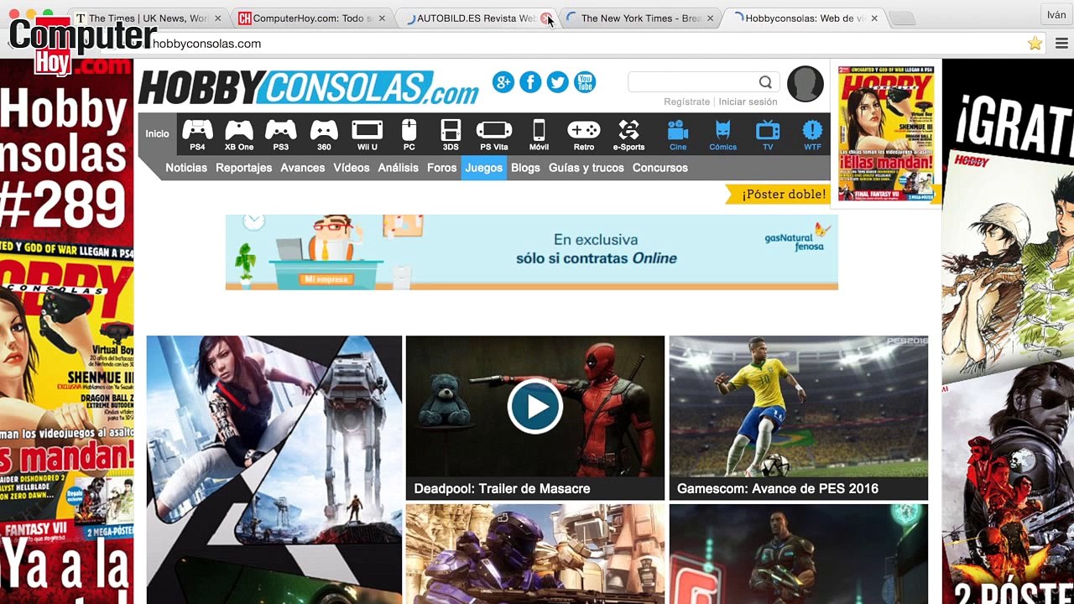
Task: Bookmark page with the star icon
Action: click(x=1035, y=44)
